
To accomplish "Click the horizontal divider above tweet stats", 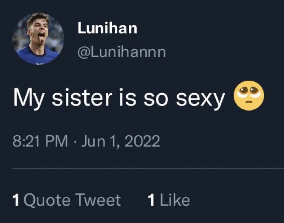I will point(148,169).
